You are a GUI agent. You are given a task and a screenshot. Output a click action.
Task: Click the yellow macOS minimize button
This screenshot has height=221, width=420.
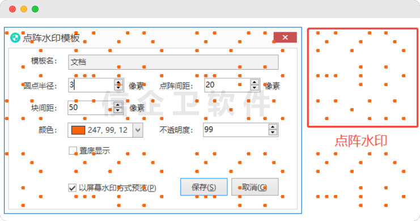point(24,9)
